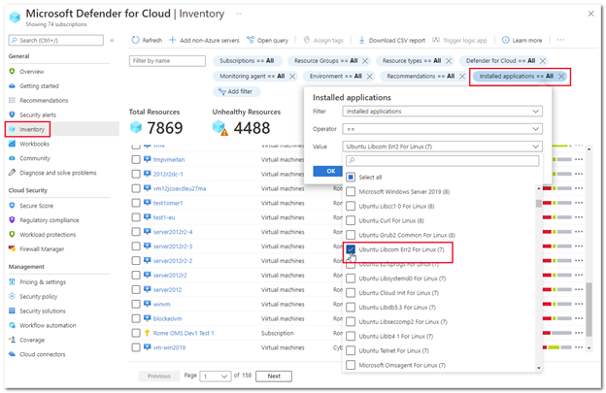Click the Refresh icon in toolbar

(135, 40)
